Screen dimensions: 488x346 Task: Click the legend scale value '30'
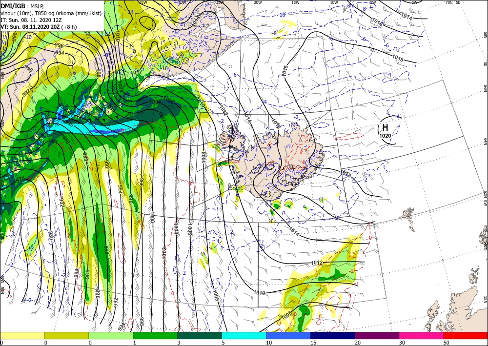402,343
